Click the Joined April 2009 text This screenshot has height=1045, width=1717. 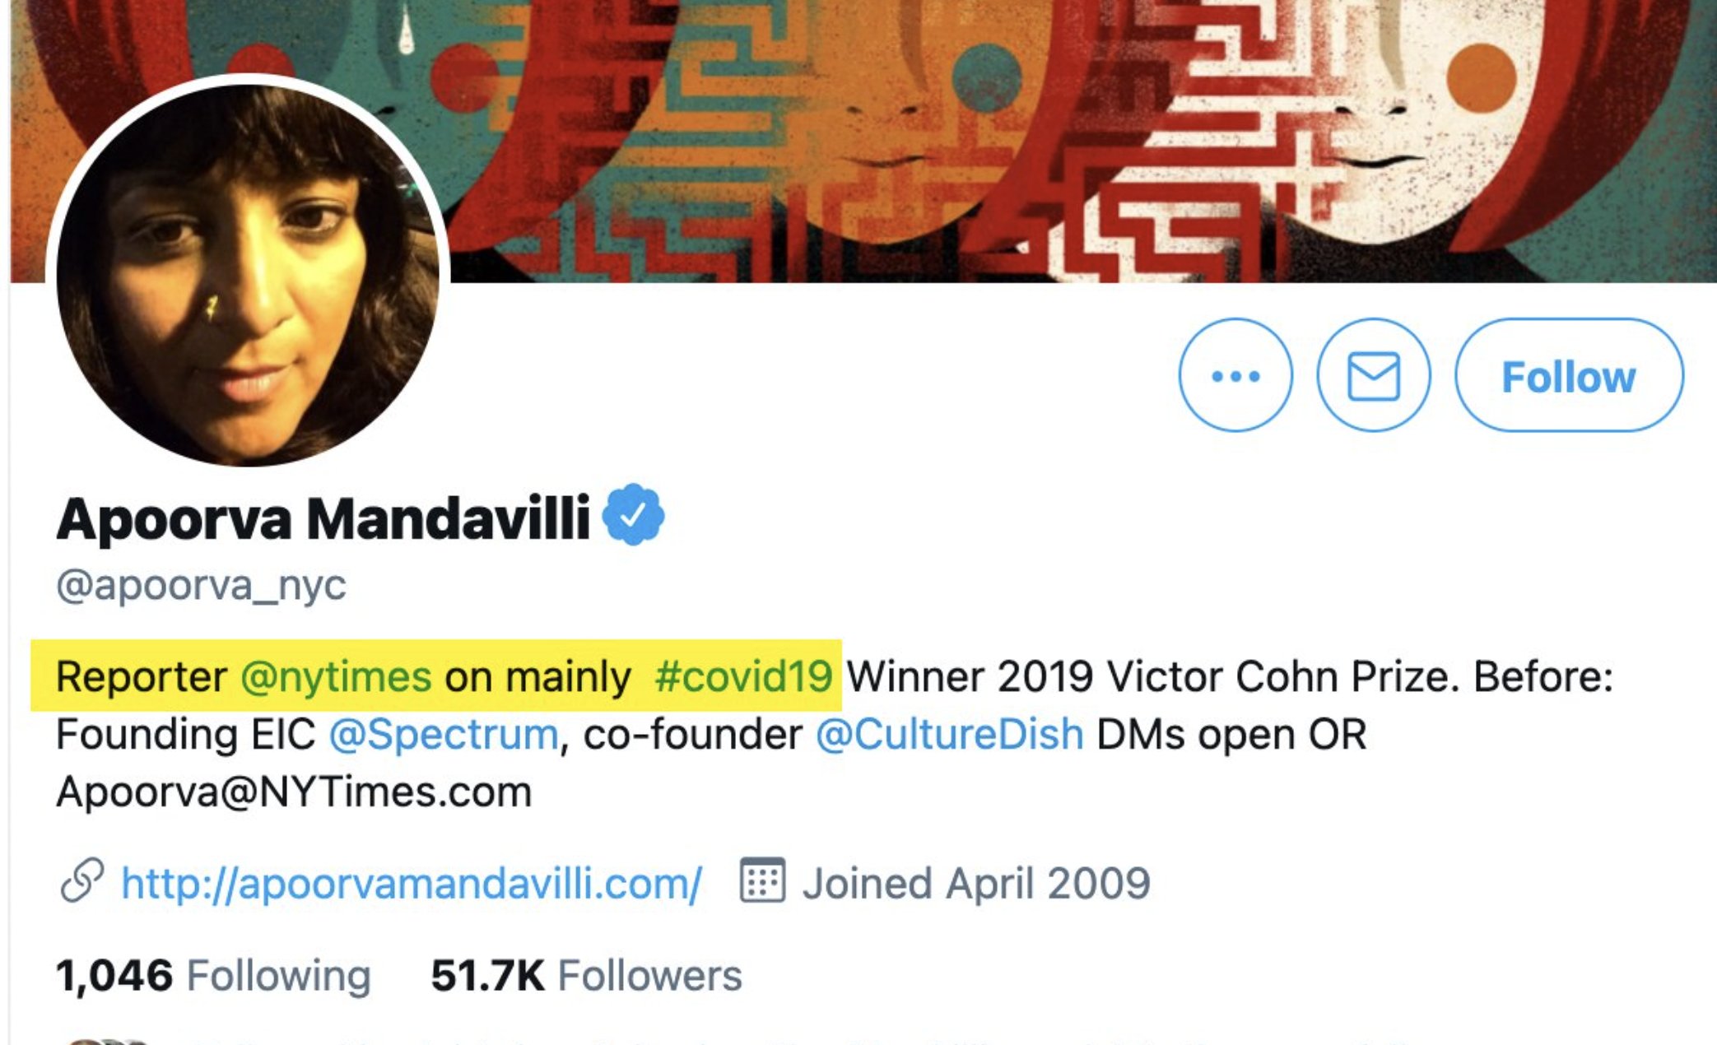[976, 884]
